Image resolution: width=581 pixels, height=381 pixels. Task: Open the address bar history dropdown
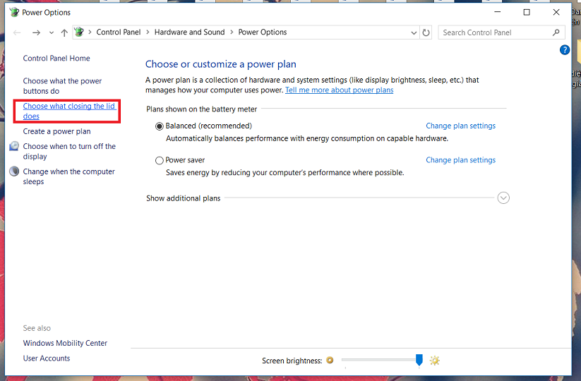coord(414,32)
